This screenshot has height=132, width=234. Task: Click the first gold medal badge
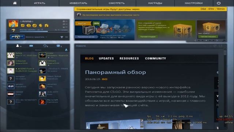click(23, 25)
